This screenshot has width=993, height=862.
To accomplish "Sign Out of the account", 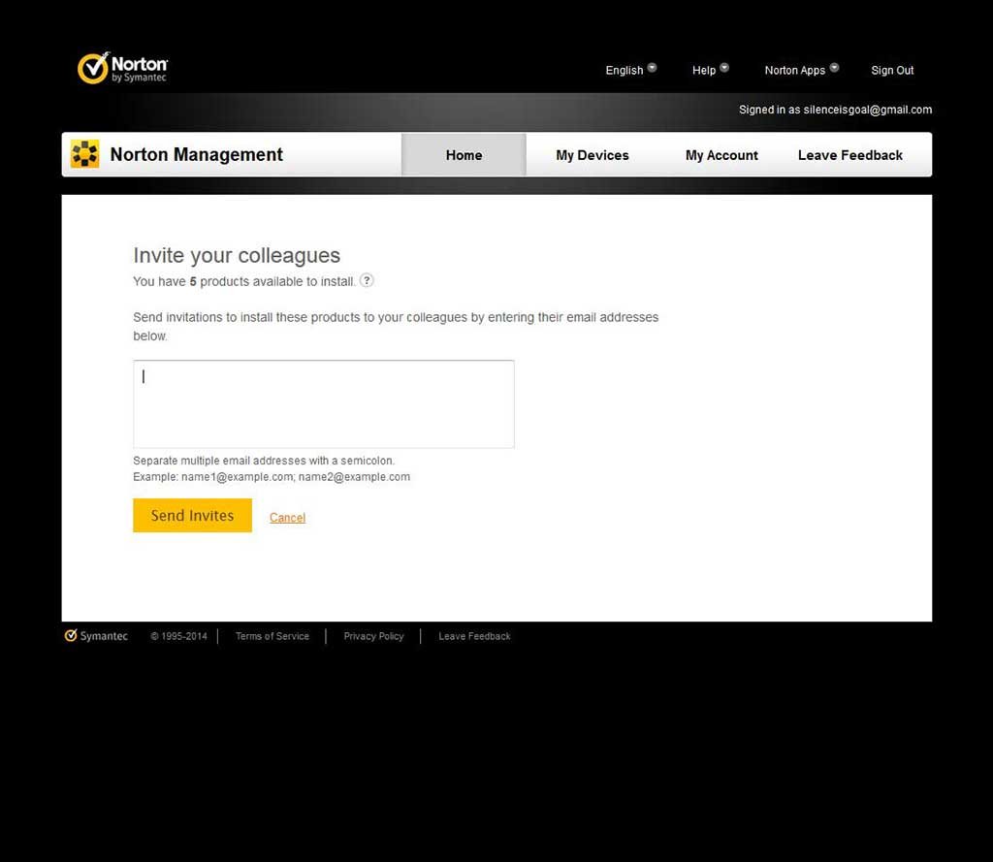I will (x=892, y=71).
